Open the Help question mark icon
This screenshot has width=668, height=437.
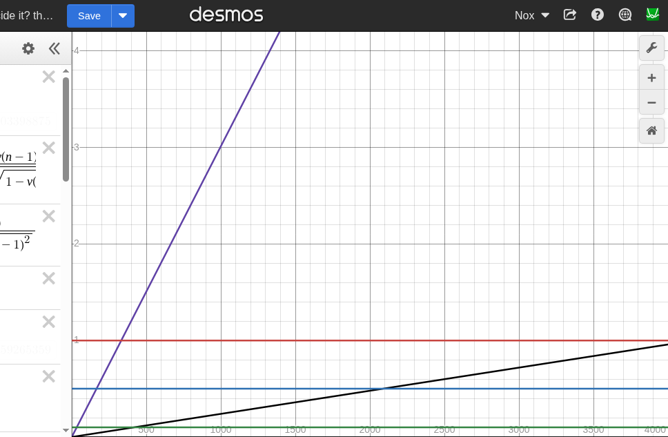click(x=598, y=15)
